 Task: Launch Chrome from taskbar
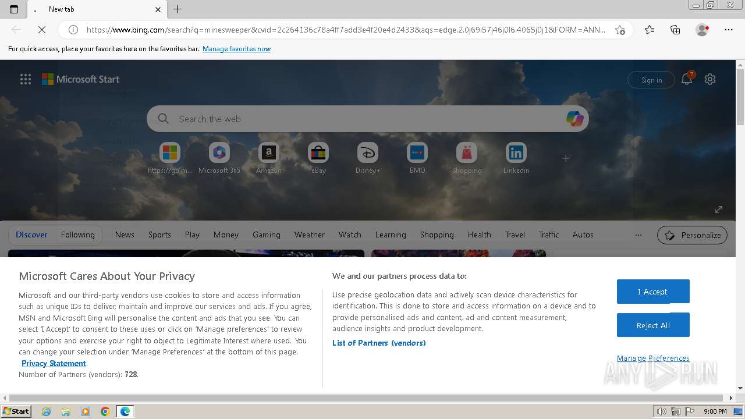coord(105,411)
